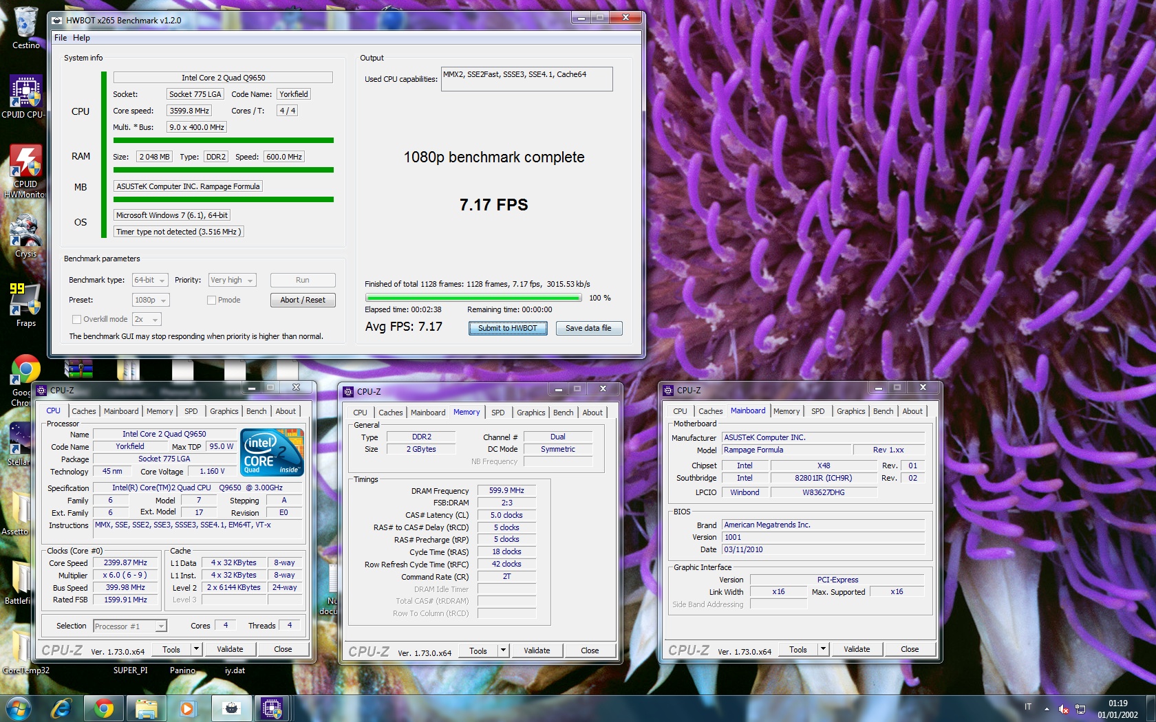Switch to Bench tab in CPU window

point(256,411)
